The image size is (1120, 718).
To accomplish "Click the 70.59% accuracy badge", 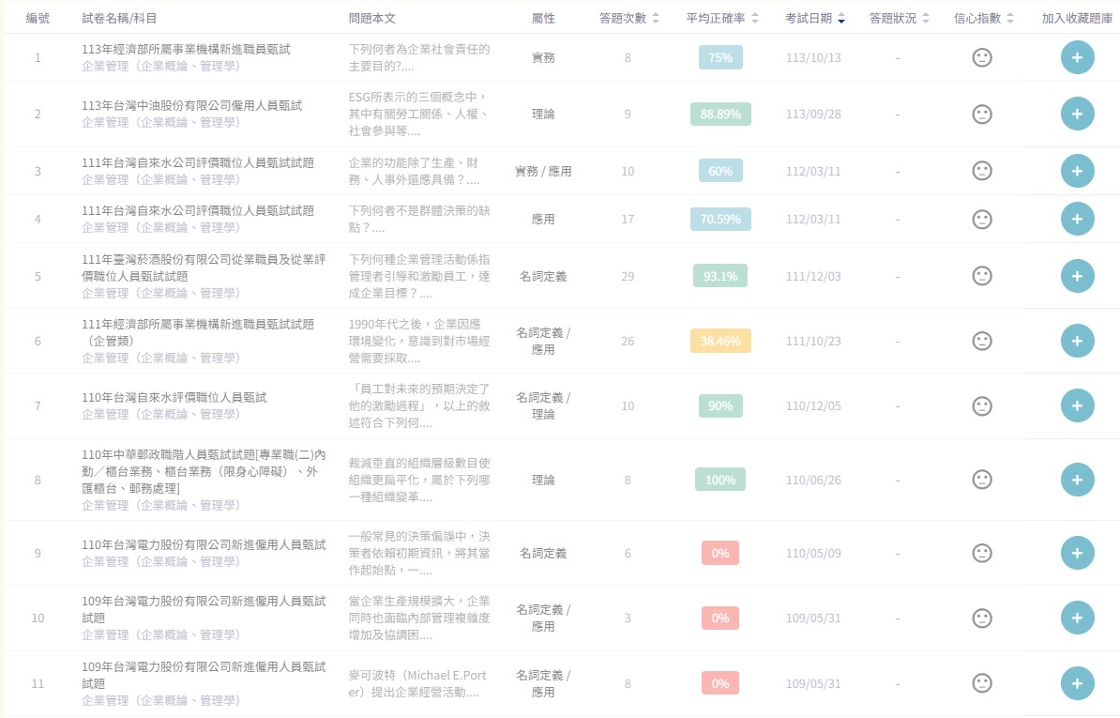I will (x=720, y=219).
